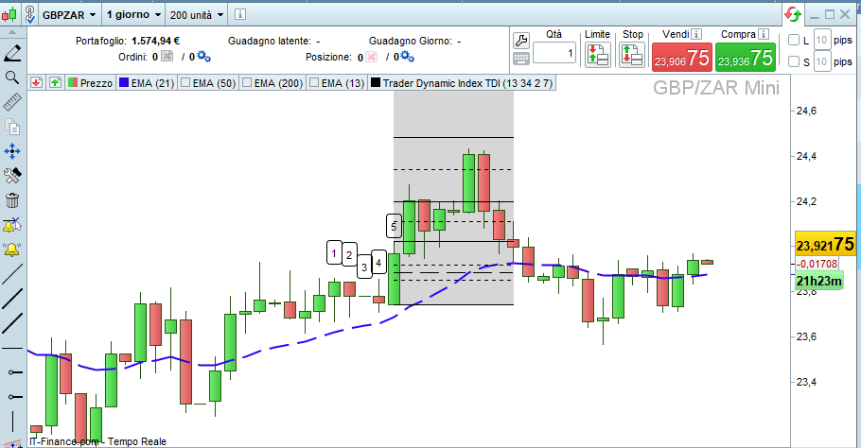Screen dimensions: 861x448
Task: Click the red-green refresh arrows icon
Action: click(x=793, y=14)
